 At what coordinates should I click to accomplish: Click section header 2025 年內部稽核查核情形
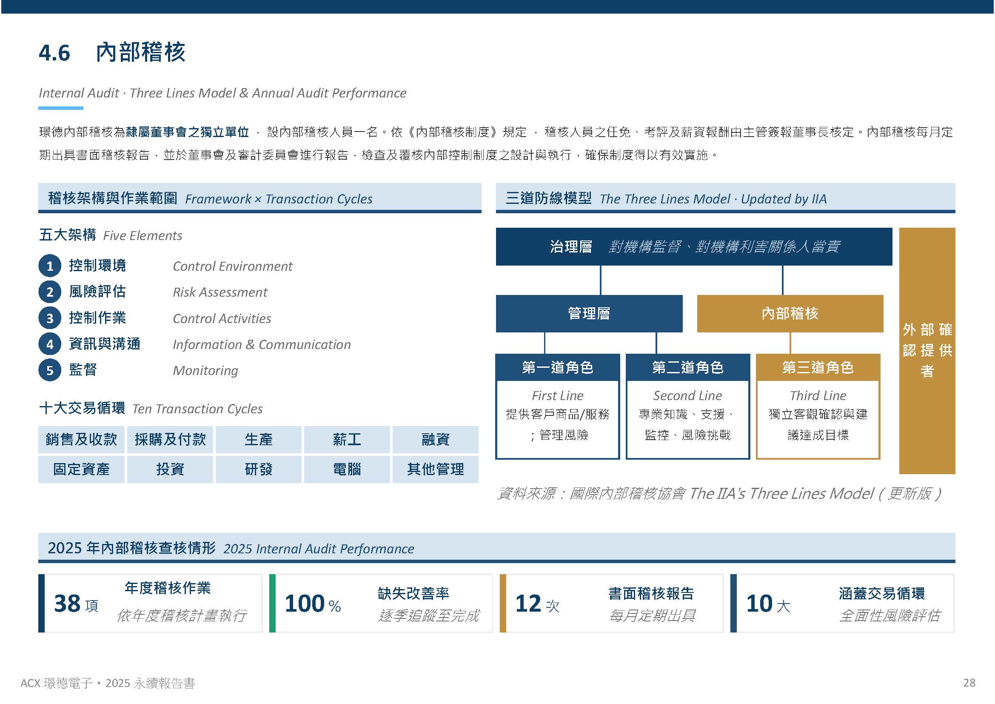pyautogui.click(x=496, y=548)
